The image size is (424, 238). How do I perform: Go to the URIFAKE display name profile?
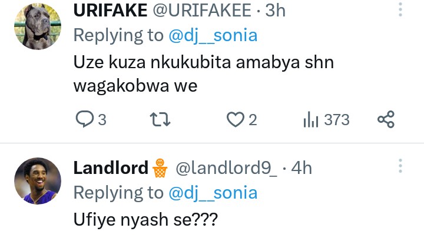click(110, 11)
